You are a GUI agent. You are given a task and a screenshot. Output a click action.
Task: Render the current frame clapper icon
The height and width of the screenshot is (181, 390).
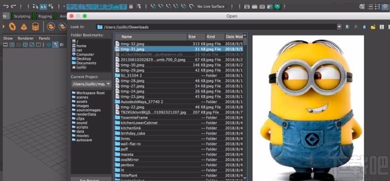tap(254, 7)
